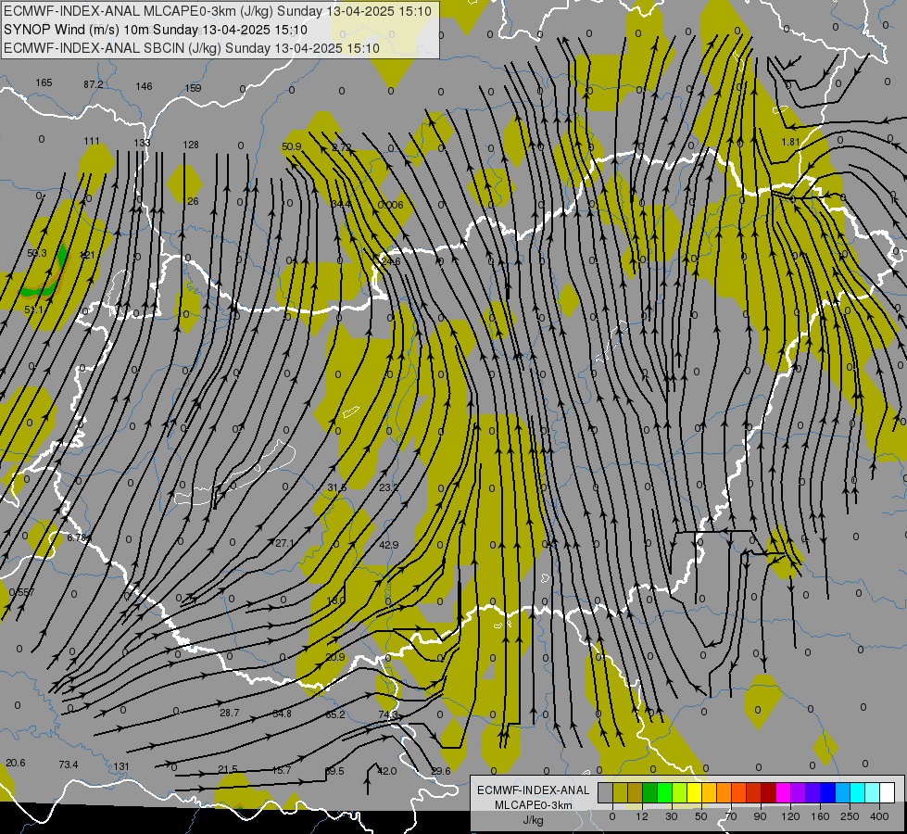Click the map value 159
This screenshot has width=907, height=834.
coord(194,88)
